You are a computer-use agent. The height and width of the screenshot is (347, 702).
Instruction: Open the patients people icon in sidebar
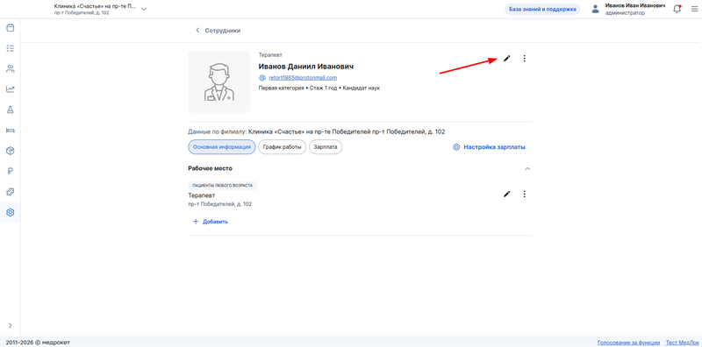coord(10,69)
